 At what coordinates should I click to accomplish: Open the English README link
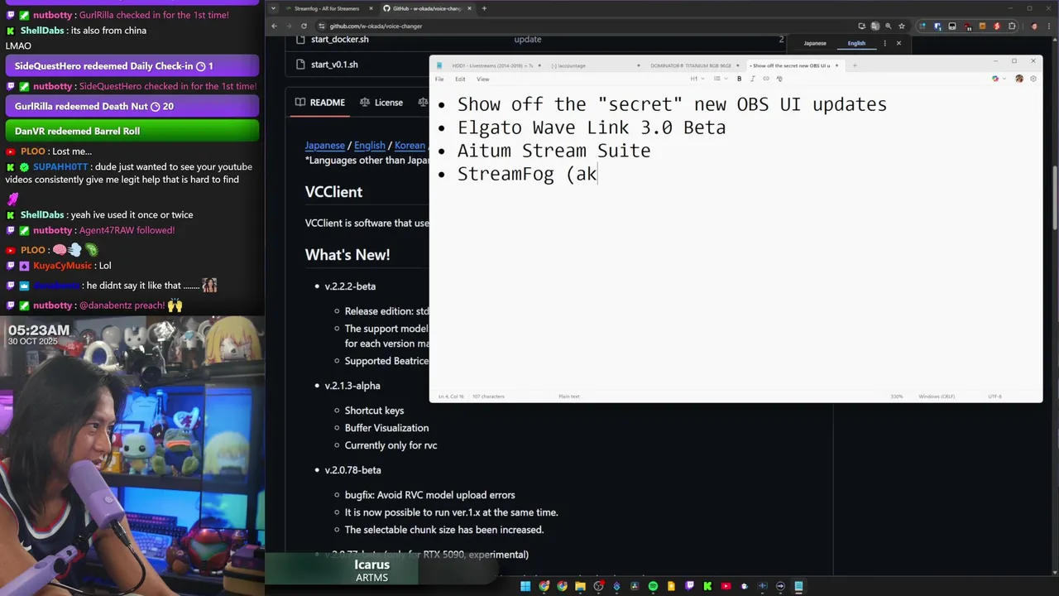[369, 146]
